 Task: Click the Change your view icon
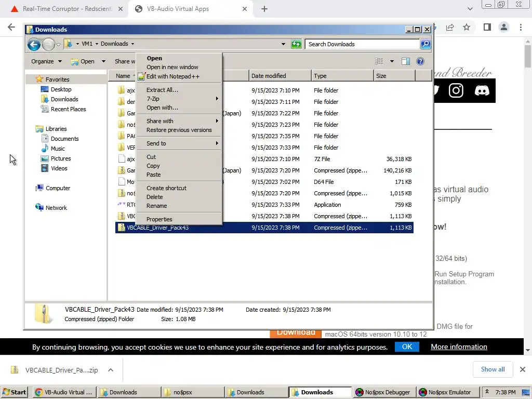pos(379,61)
